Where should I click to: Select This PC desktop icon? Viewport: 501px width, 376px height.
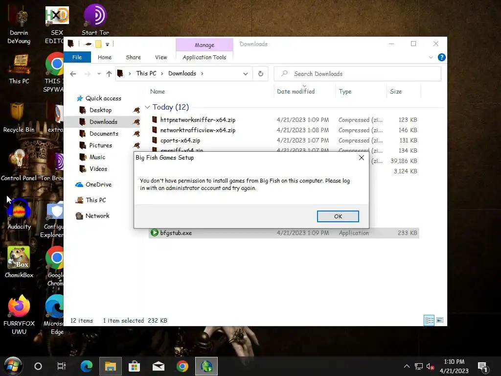(x=19, y=69)
